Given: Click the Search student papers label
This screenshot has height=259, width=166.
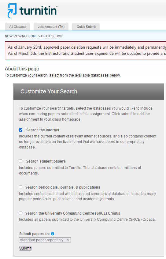Looking at the screenshot, I should 46,161.
